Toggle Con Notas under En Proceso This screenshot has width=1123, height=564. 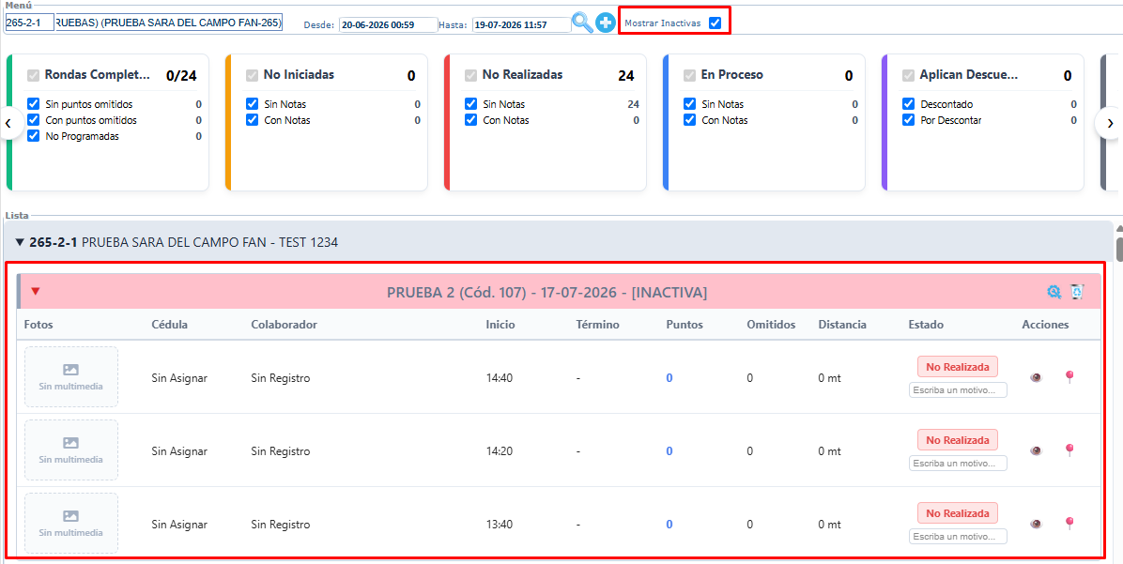pos(690,120)
